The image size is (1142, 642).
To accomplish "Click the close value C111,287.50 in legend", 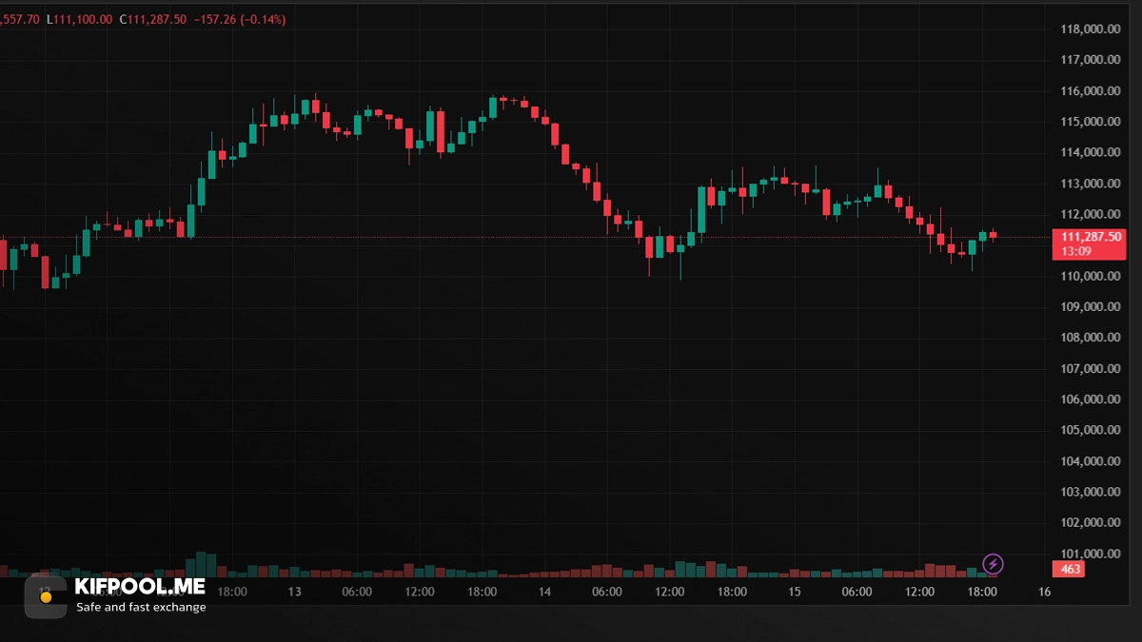I will pyautogui.click(x=153, y=19).
